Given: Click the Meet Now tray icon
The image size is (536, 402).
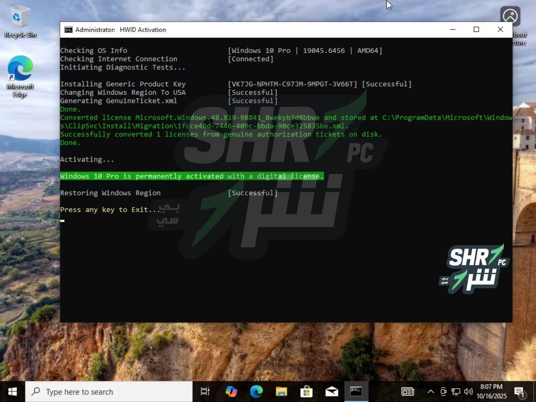Looking at the screenshot, I should click(443, 392).
